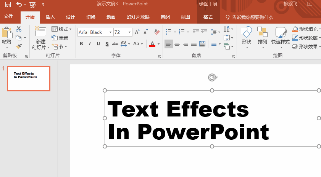This screenshot has width=321, height=177.
Task: Toggle align text right
Action: point(186,44)
